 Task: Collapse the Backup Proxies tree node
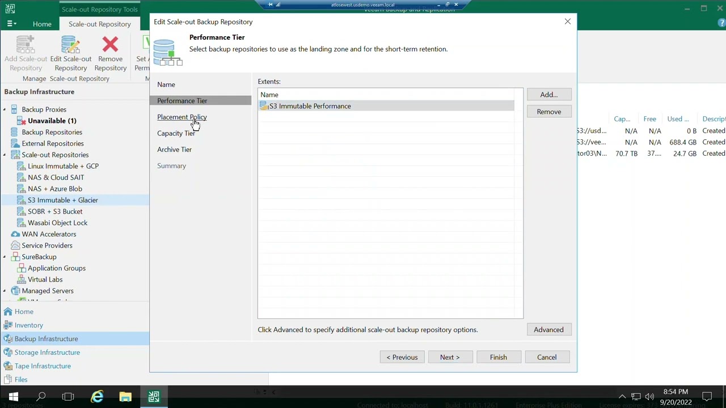(x=5, y=109)
